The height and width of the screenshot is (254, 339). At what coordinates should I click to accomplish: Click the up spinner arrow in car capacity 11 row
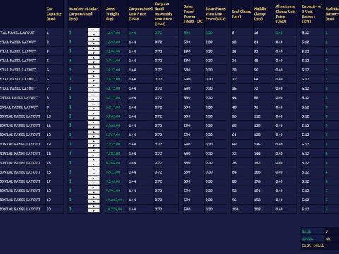click(x=93, y=123)
